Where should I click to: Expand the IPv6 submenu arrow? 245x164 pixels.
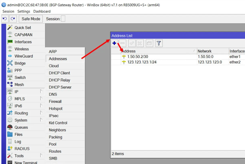coord(41,105)
